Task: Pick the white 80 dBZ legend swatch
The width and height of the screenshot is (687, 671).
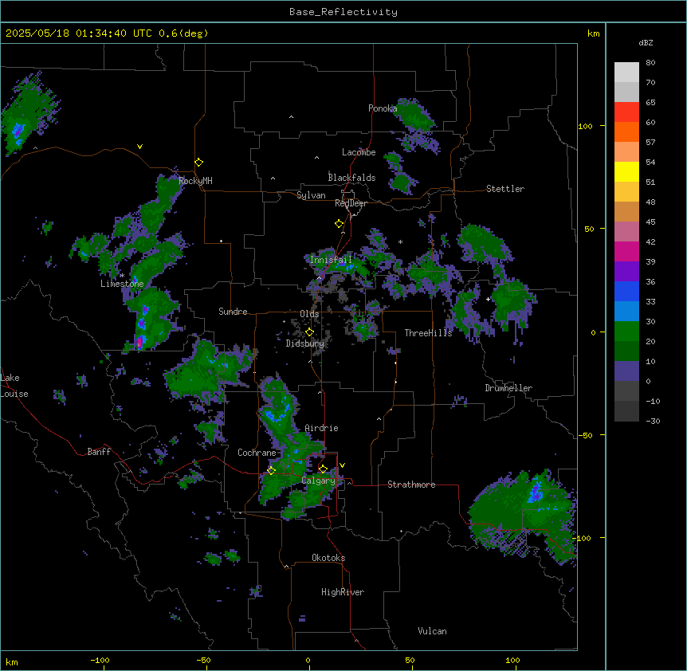Action: tap(626, 73)
